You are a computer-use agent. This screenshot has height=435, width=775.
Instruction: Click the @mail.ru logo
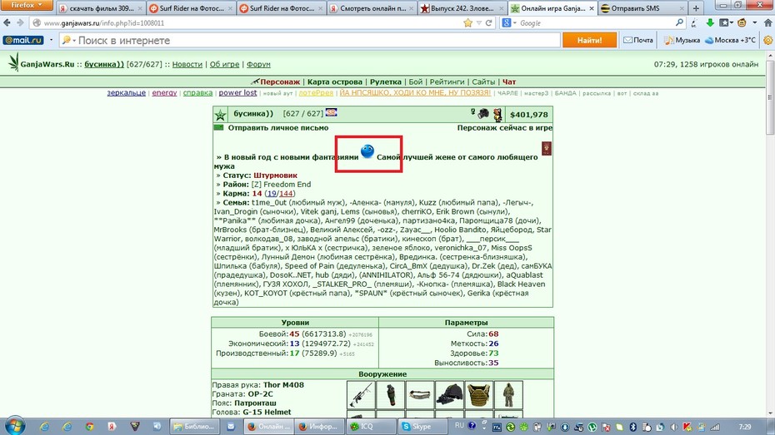point(23,41)
